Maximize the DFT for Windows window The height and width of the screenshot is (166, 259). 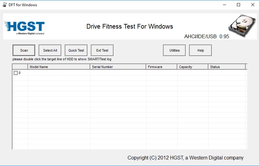coord(238,5)
